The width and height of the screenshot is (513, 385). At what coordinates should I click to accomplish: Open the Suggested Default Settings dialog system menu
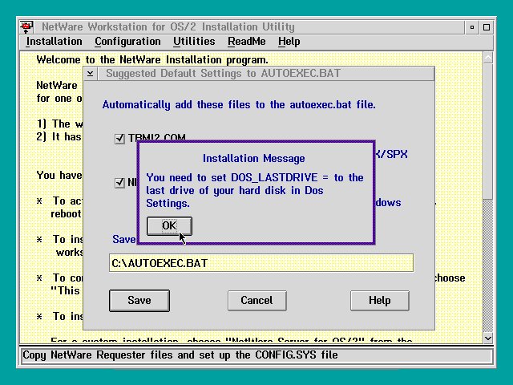91,74
